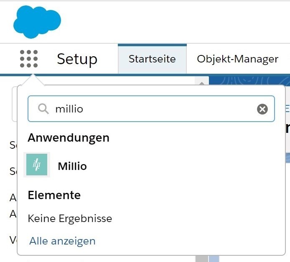Open the Millio app icon tile
The width and height of the screenshot is (290, 262).
click(37, 165)
